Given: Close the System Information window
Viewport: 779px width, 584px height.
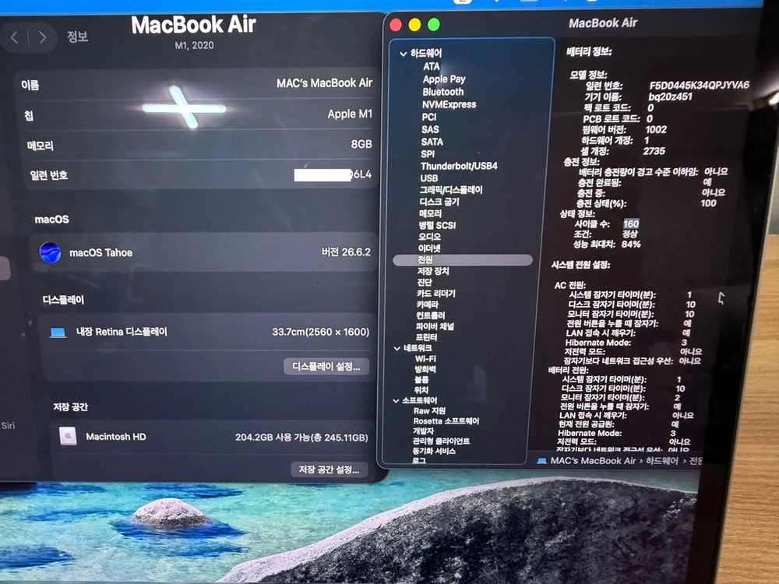Looking at the screenshot, I should pos(396,25).
